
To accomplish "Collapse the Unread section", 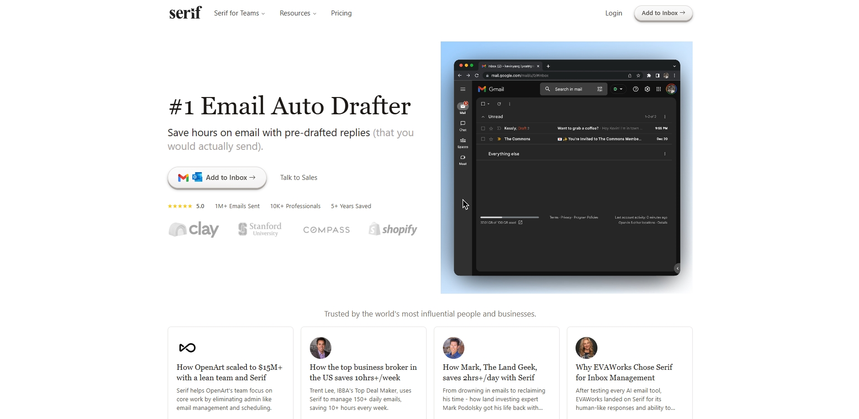I will 483,117.
